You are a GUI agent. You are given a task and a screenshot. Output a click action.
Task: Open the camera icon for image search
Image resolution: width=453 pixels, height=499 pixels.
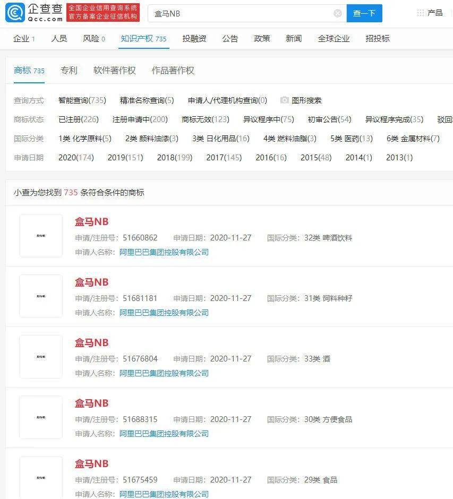click(x=284, y=100)
